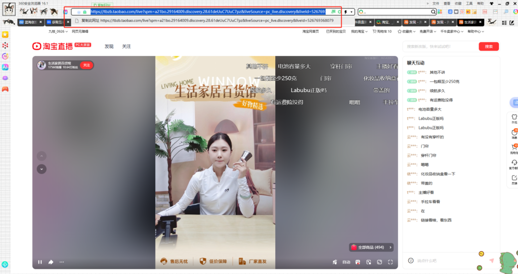The width and height of the screenshot is (518, 274).
Task: Open the 淘宝网首页 link
Action: (311, 31)
